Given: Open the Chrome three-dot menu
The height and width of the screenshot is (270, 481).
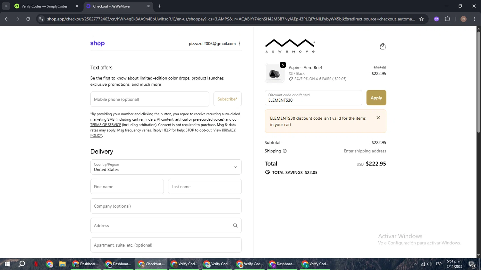Looking at the screenshot, I should pos(474,19).
